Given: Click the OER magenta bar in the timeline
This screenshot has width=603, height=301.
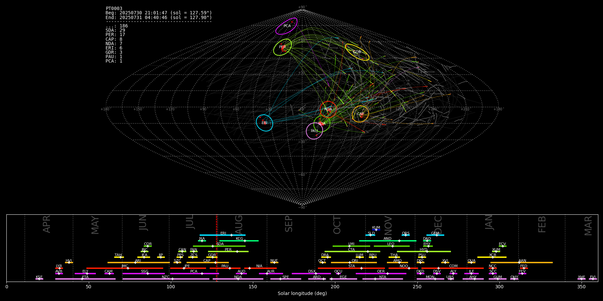Looking at the screenshot, I should (x=381, y=274).
